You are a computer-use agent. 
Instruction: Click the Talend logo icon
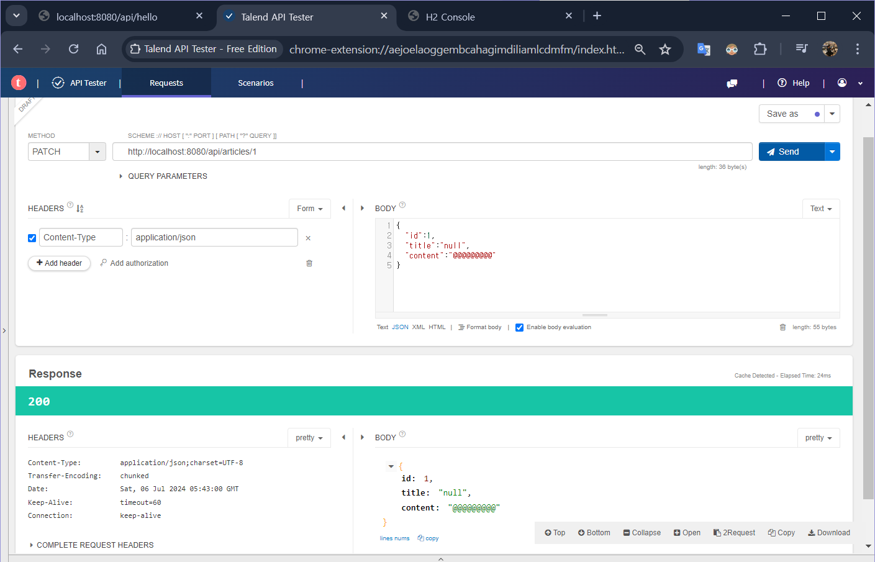point(19,83)
